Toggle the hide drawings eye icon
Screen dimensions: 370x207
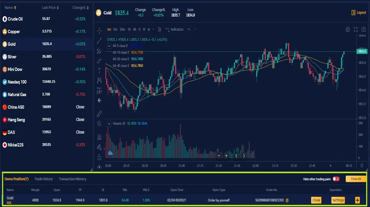tap(99, 167)
